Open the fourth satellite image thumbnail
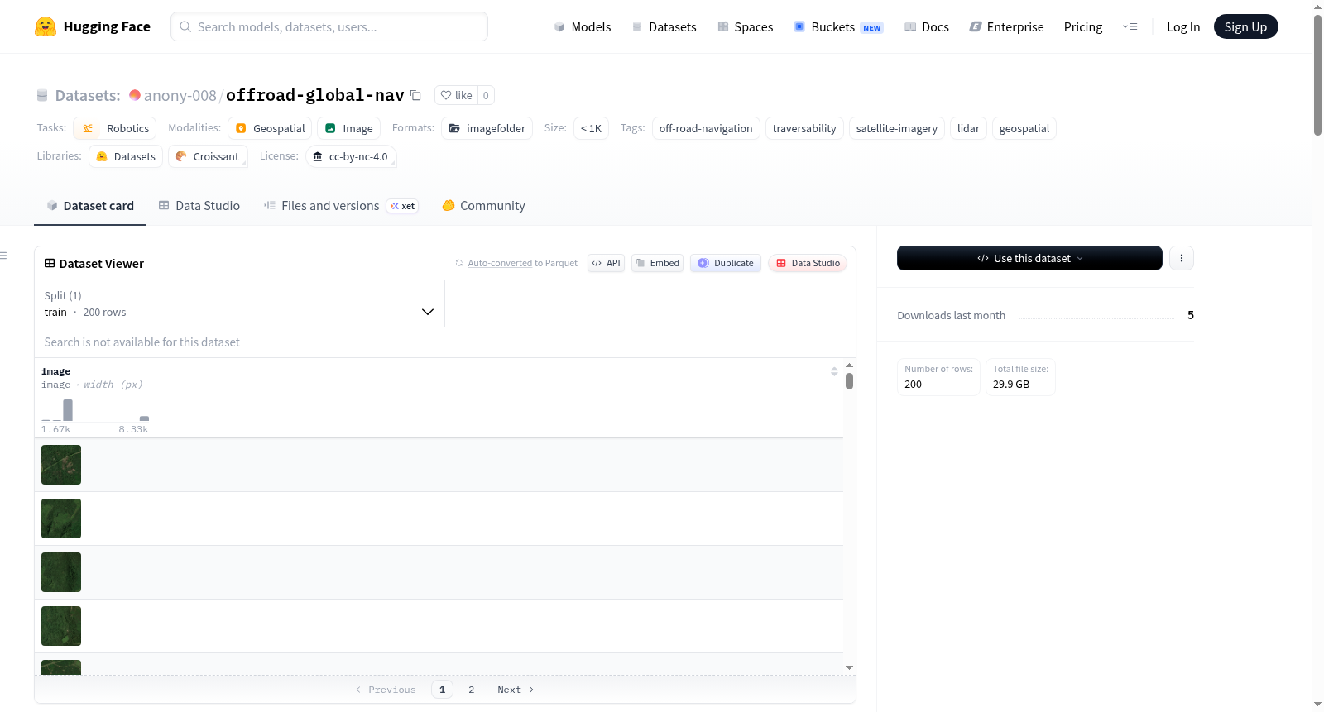Viewport: 1324px width, 712px height. [61, 626]
